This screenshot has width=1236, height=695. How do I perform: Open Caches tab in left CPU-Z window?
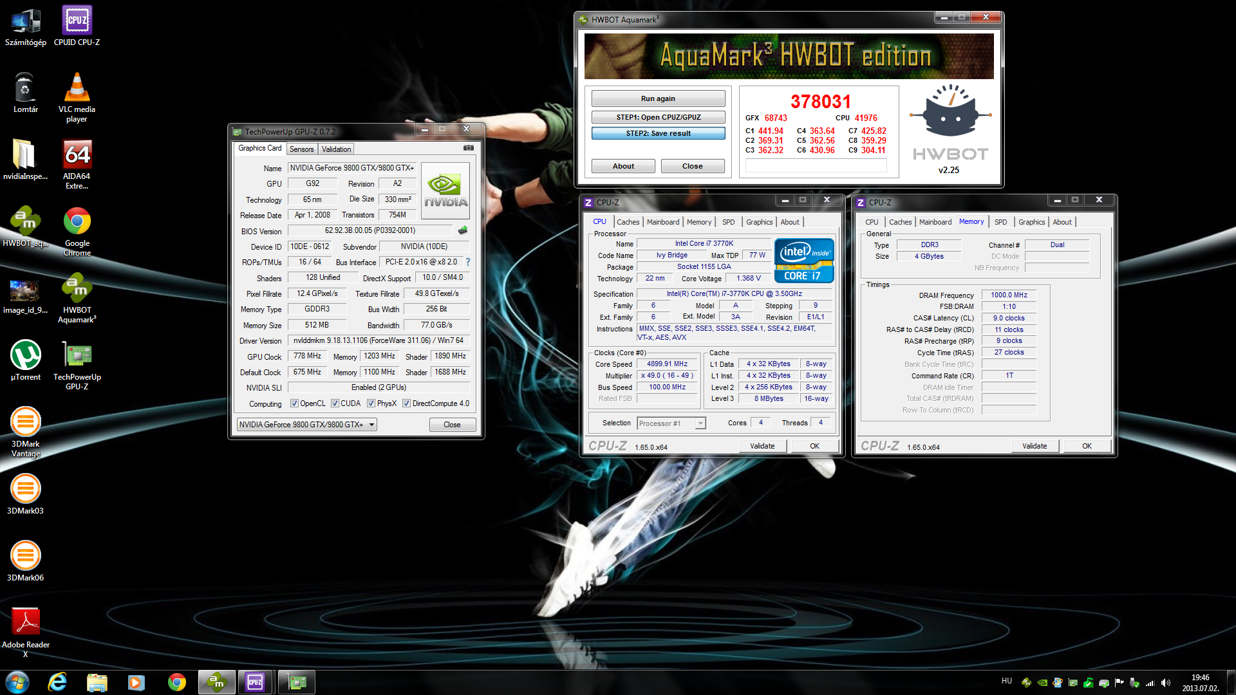click(628, 222)
